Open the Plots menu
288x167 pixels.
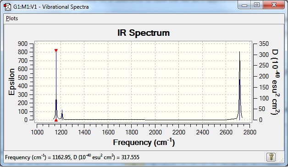pos(12,18)
